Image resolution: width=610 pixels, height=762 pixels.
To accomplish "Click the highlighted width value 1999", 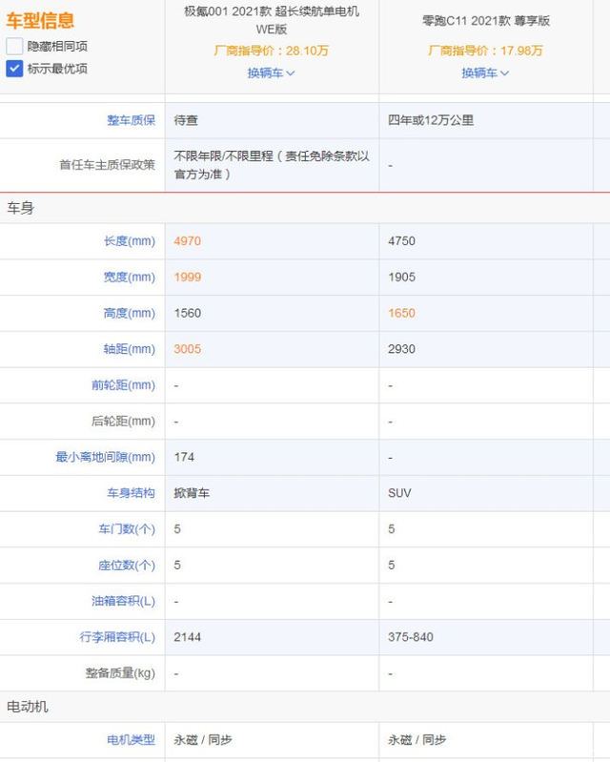I will 188,277.
